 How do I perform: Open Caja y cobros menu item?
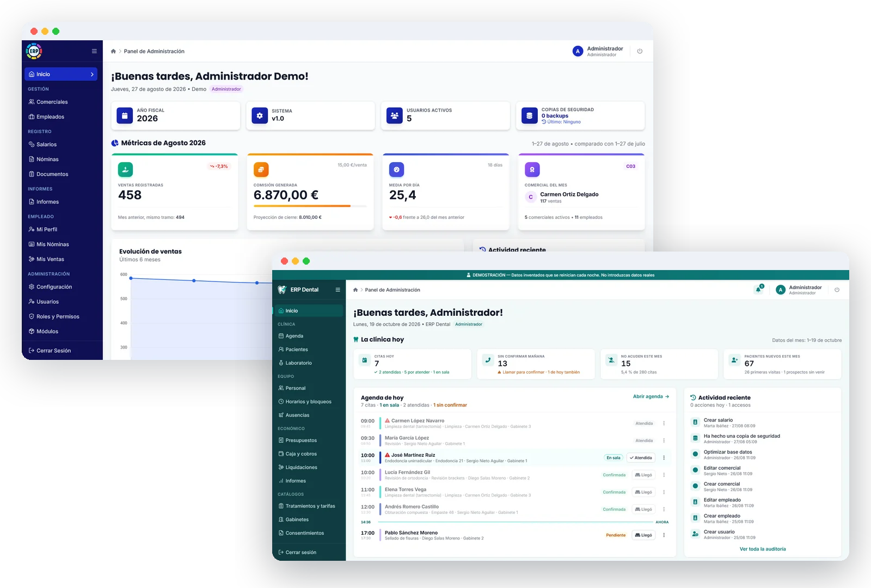point(309,454)
